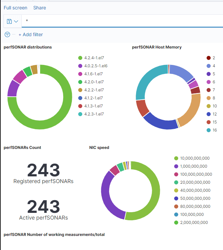Click memory legend entry 4

click(211, 66)
